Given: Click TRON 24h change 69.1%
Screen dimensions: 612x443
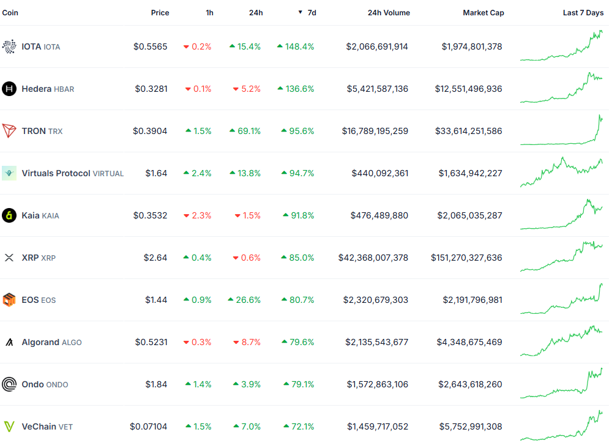Looking at the screenshot, I should click(x=245, y=131).
